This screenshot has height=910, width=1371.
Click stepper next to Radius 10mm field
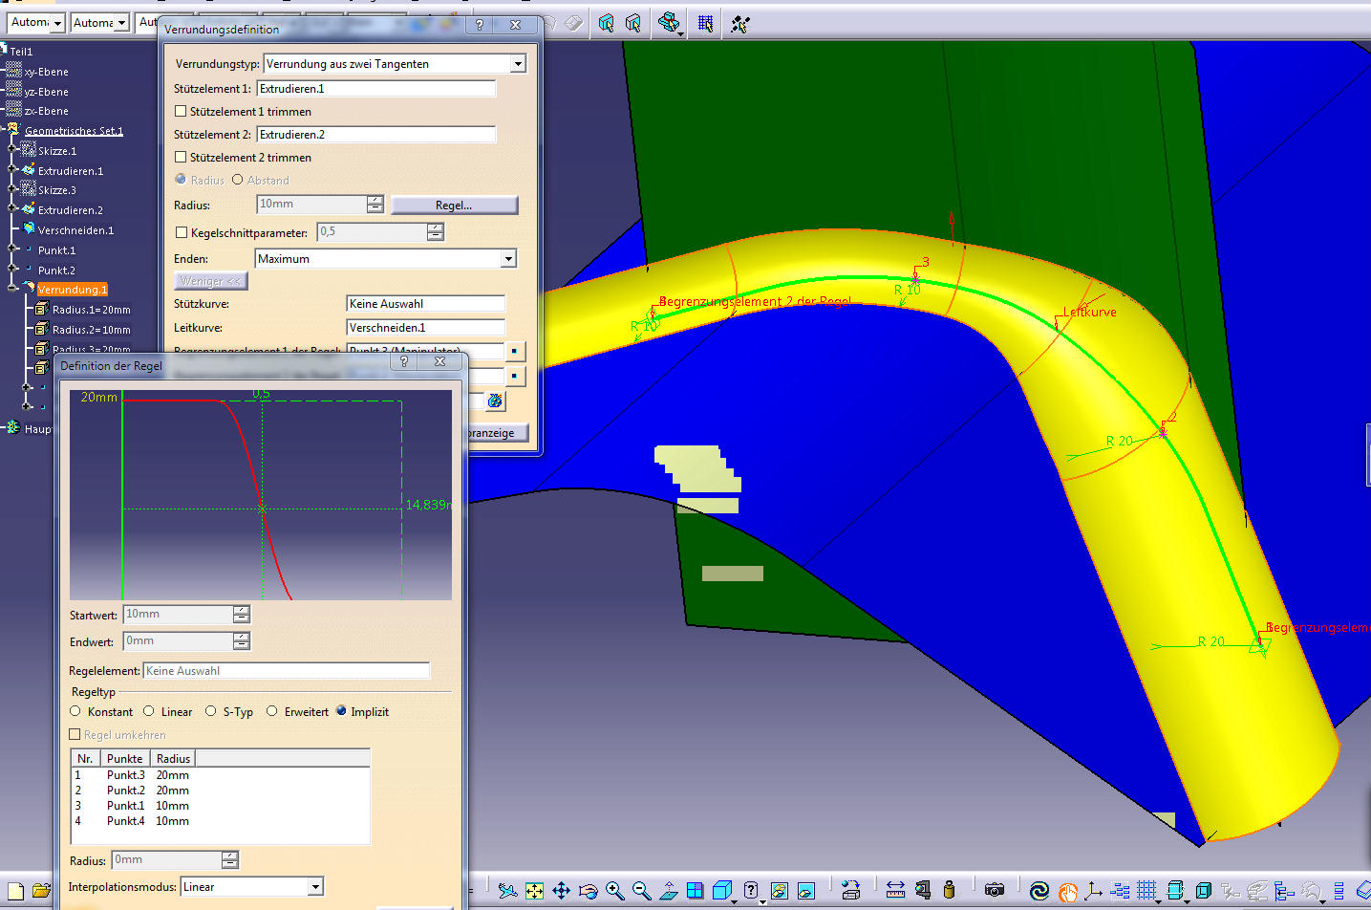point(375,205)
